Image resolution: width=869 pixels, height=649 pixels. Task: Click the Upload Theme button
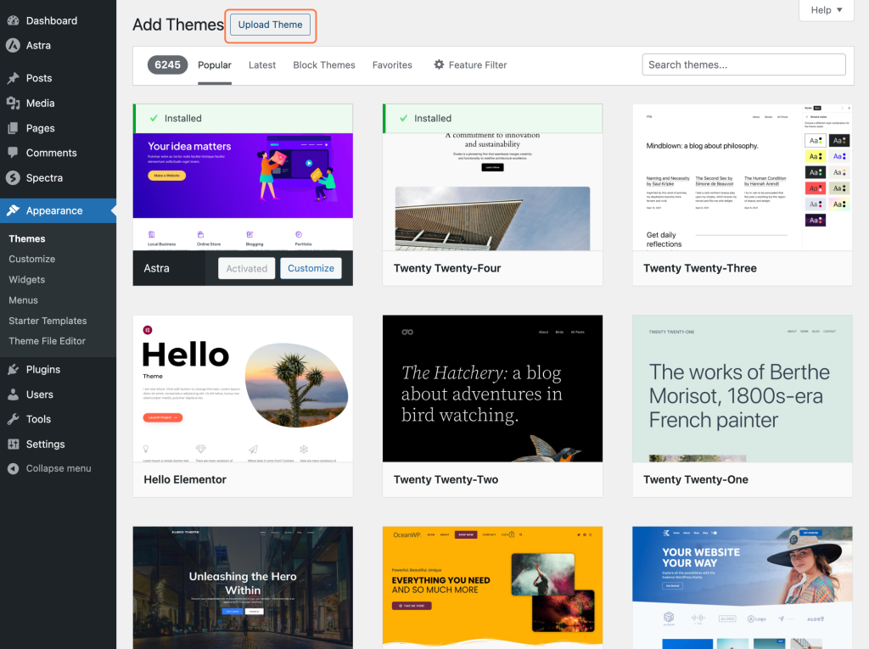point(271,25)
